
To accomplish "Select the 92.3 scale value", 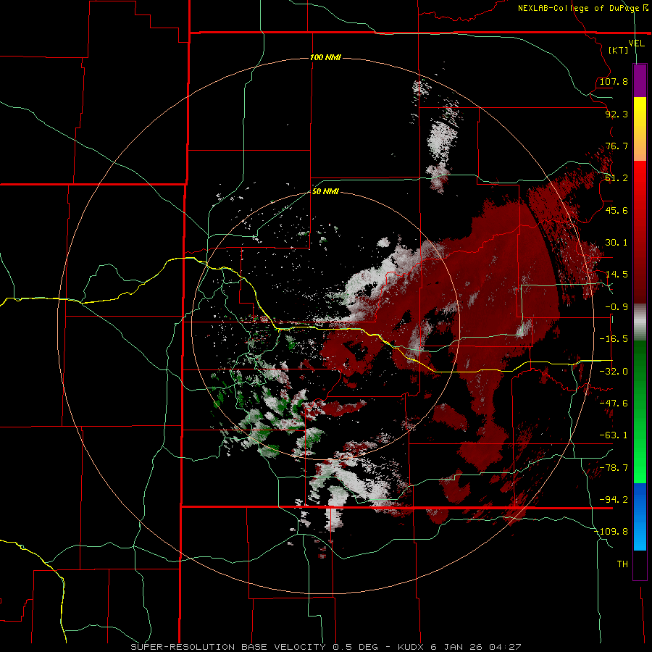I will coord(617,114).
